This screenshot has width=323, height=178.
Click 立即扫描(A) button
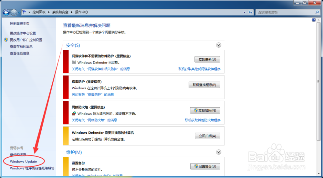(x=207, y=136)
